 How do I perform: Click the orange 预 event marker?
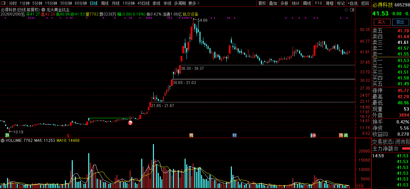point(341,135)
